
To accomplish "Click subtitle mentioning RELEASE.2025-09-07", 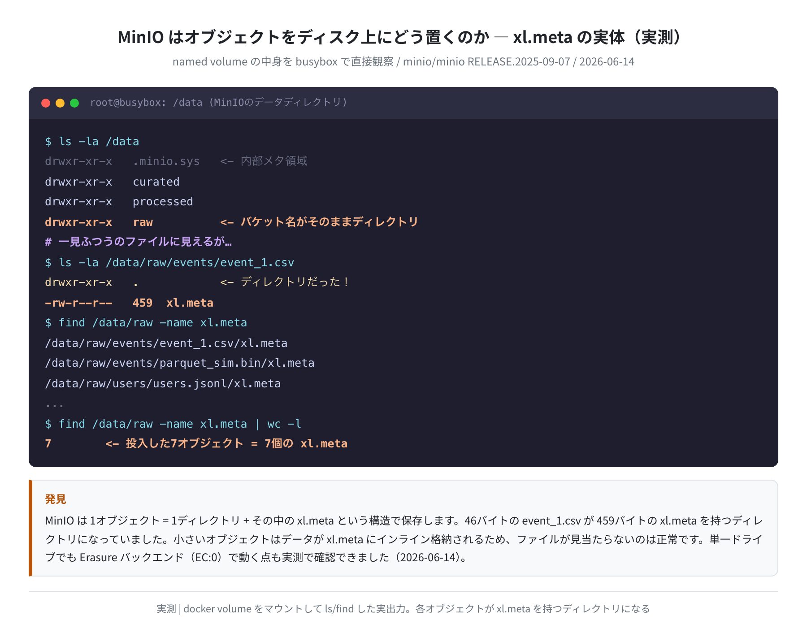I will (403, 61).
